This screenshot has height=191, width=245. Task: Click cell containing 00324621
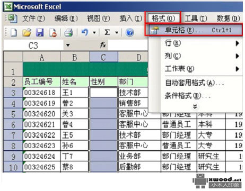click(41, 124)
